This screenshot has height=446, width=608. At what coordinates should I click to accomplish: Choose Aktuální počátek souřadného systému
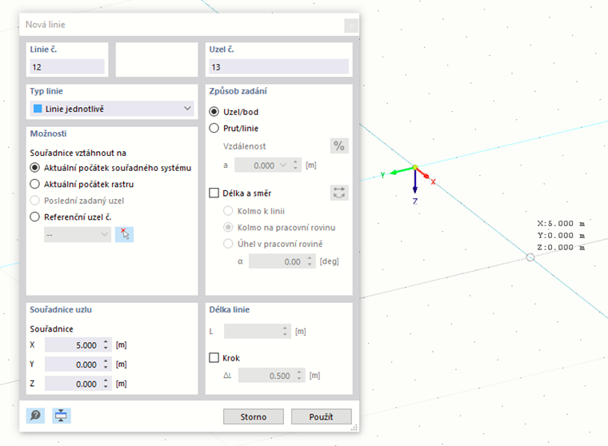35,168
